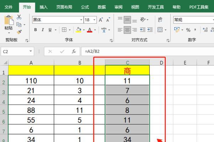Apply comma style format
The height and width of the screenshot is (142, 214).
(x=195, y=30)
